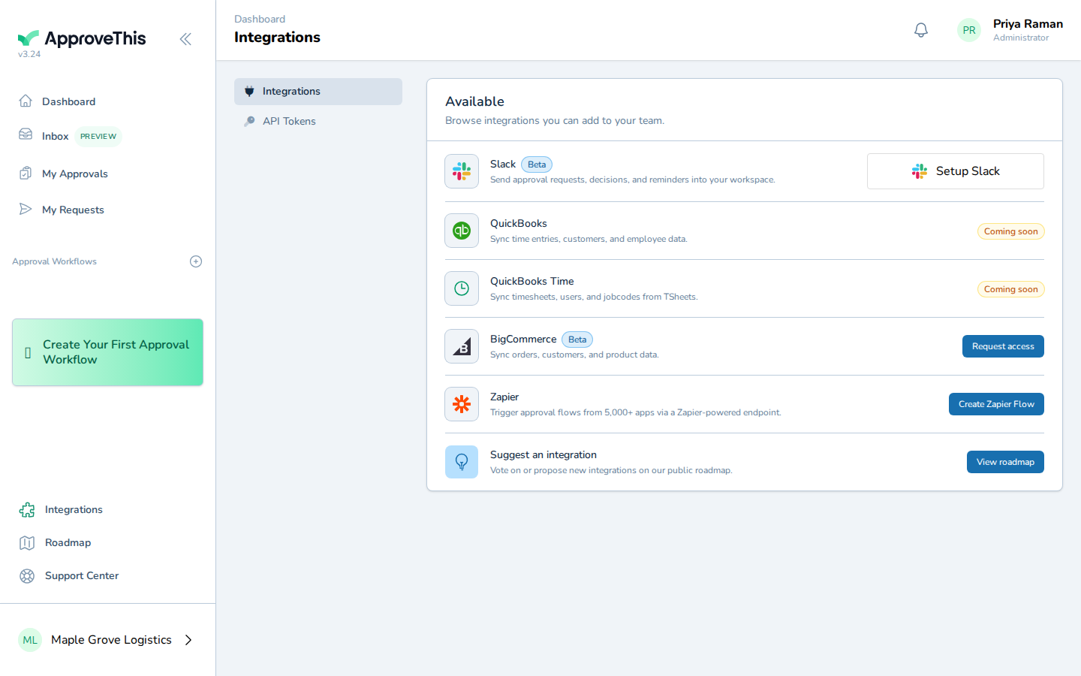The image size is (1081, 676).
Task: Click the ApproveThis logo checkmark
Action: (29, 38)
